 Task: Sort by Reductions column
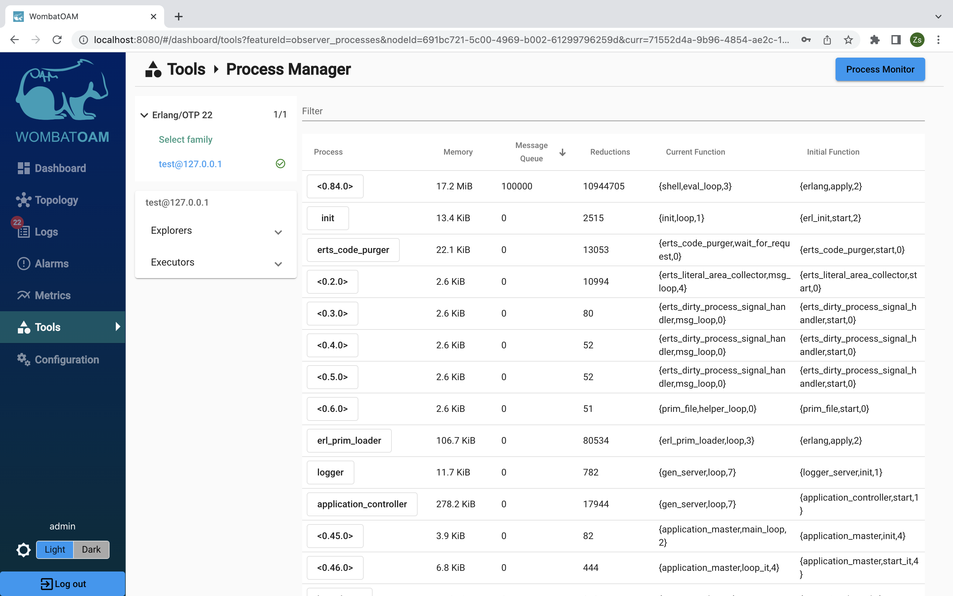coord(610,152)
